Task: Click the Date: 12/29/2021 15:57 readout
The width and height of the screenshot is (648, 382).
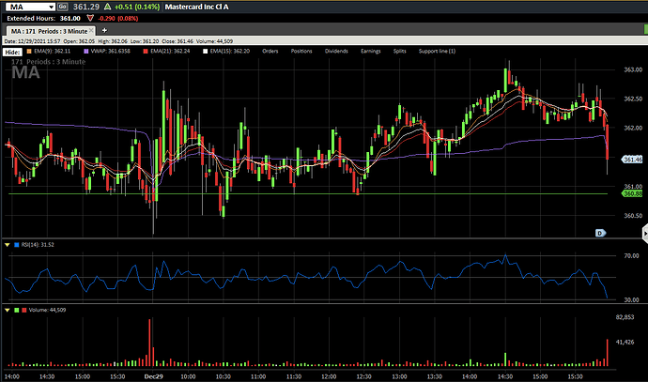Action: click(x=32, y=41)
